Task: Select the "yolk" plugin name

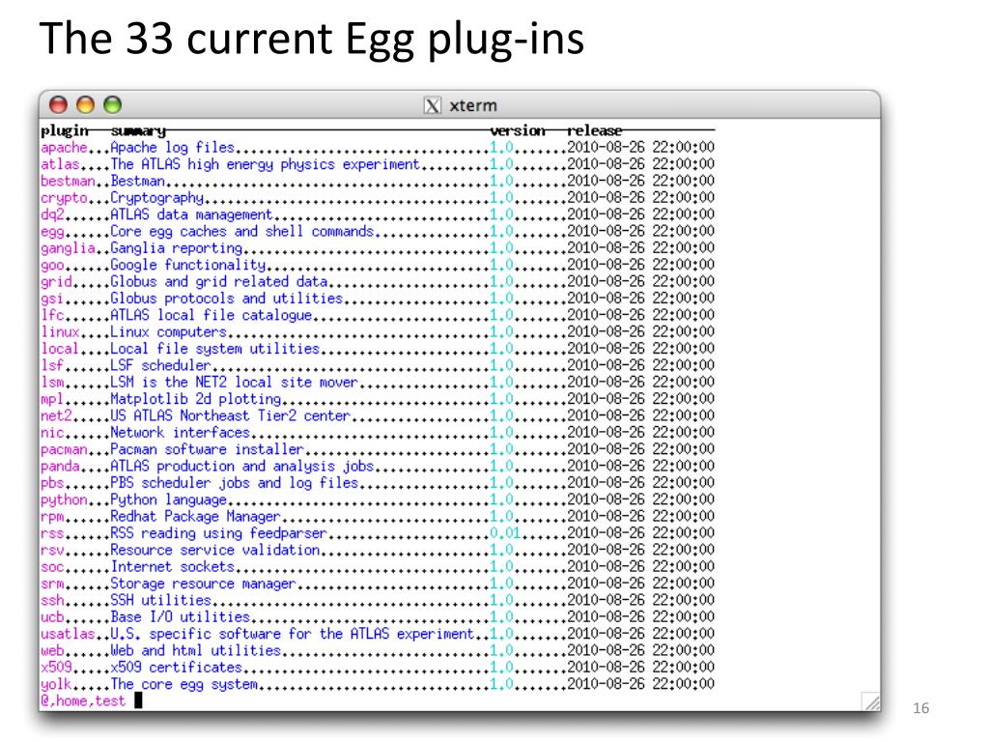Action: [56, 683]
